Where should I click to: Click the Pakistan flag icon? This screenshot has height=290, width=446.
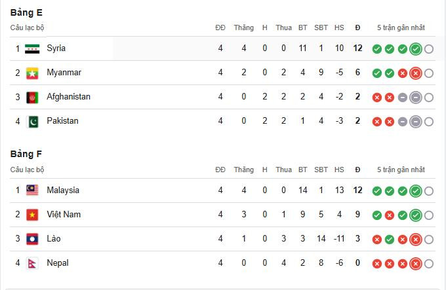[32, 121]
